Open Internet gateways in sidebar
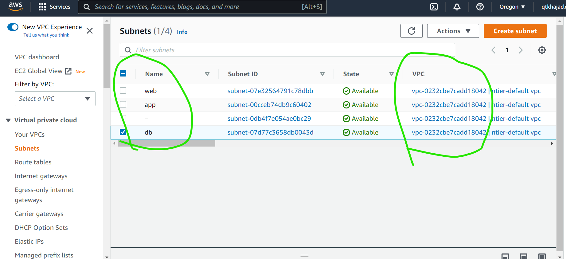 (41, 176)
